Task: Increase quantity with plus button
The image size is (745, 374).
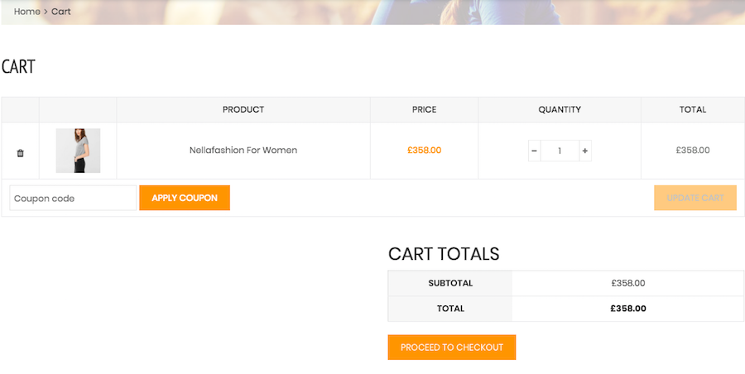Action: tap(584, 151)
